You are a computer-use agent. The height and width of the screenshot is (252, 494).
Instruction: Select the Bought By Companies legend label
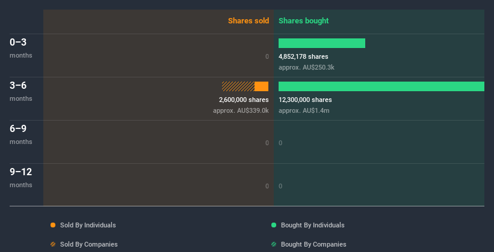pos(313,244)
